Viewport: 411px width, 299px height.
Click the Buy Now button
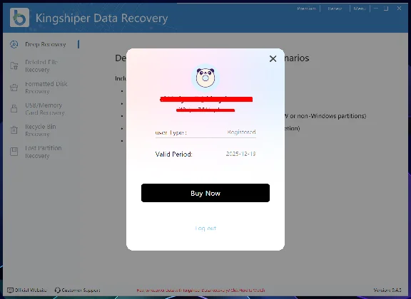(x=205, y=193)
